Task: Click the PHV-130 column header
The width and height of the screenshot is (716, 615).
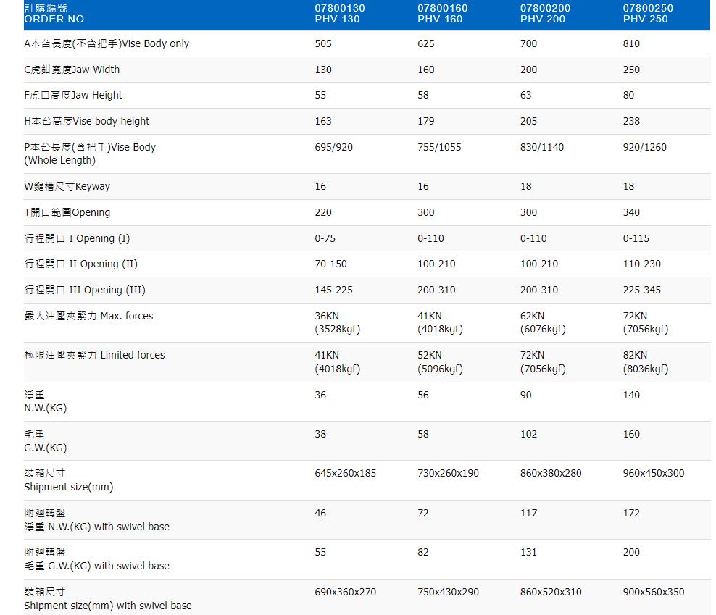Action: (x=339, y=13)
